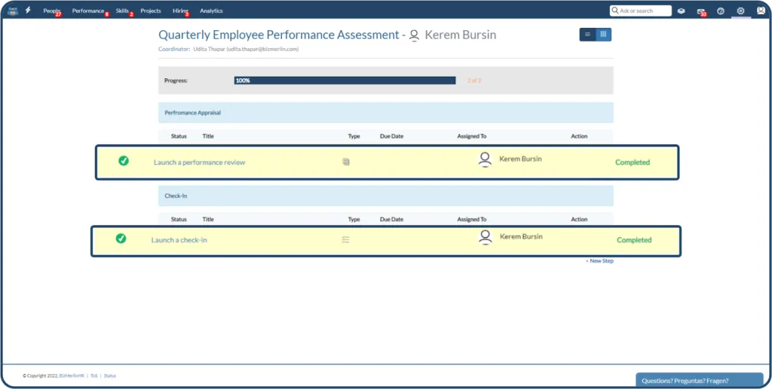Click green checkmark for performance review step
The image size is (772, 389).
(x=124, y=160)
